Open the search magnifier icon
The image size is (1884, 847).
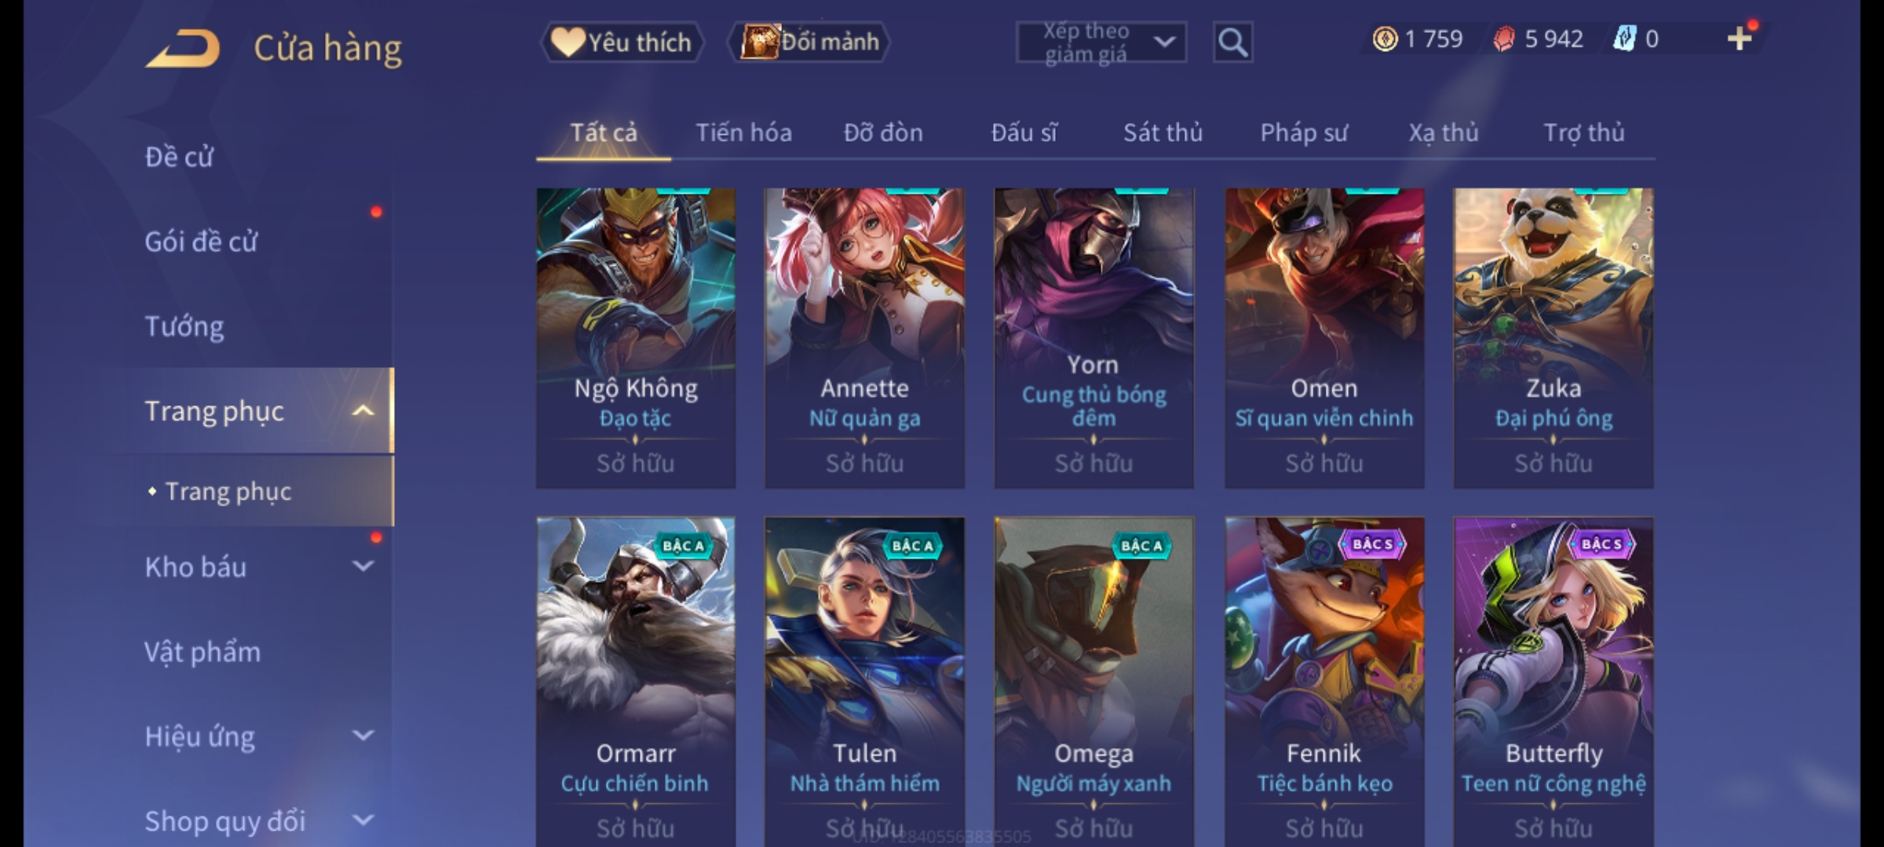tap(1232, 42)
